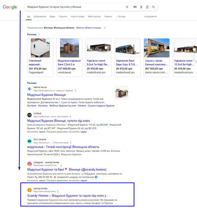
Task: Open more options dots for kabina.net.ua result
Action: pos(75,91)
